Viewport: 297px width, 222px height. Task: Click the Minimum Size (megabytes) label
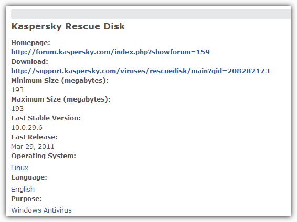(60, 81)
